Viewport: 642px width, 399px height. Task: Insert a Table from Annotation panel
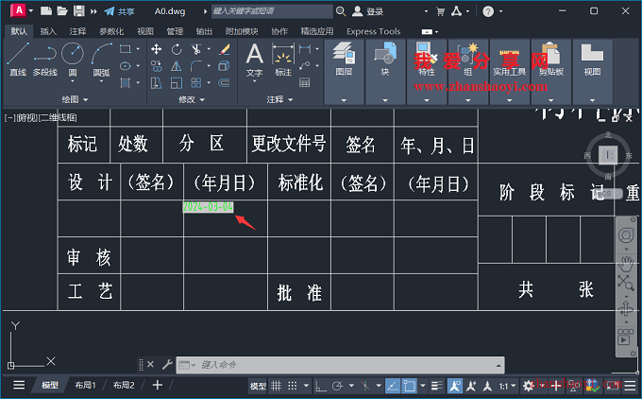(x=305, y=83)
